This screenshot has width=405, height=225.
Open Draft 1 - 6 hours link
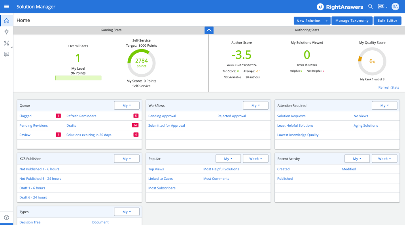[x=32, y=188]
